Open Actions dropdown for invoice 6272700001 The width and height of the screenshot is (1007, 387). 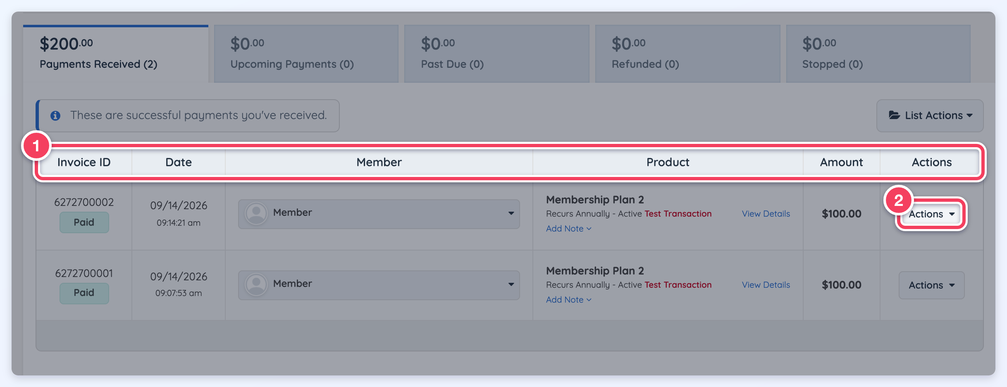tap(931, 285)
